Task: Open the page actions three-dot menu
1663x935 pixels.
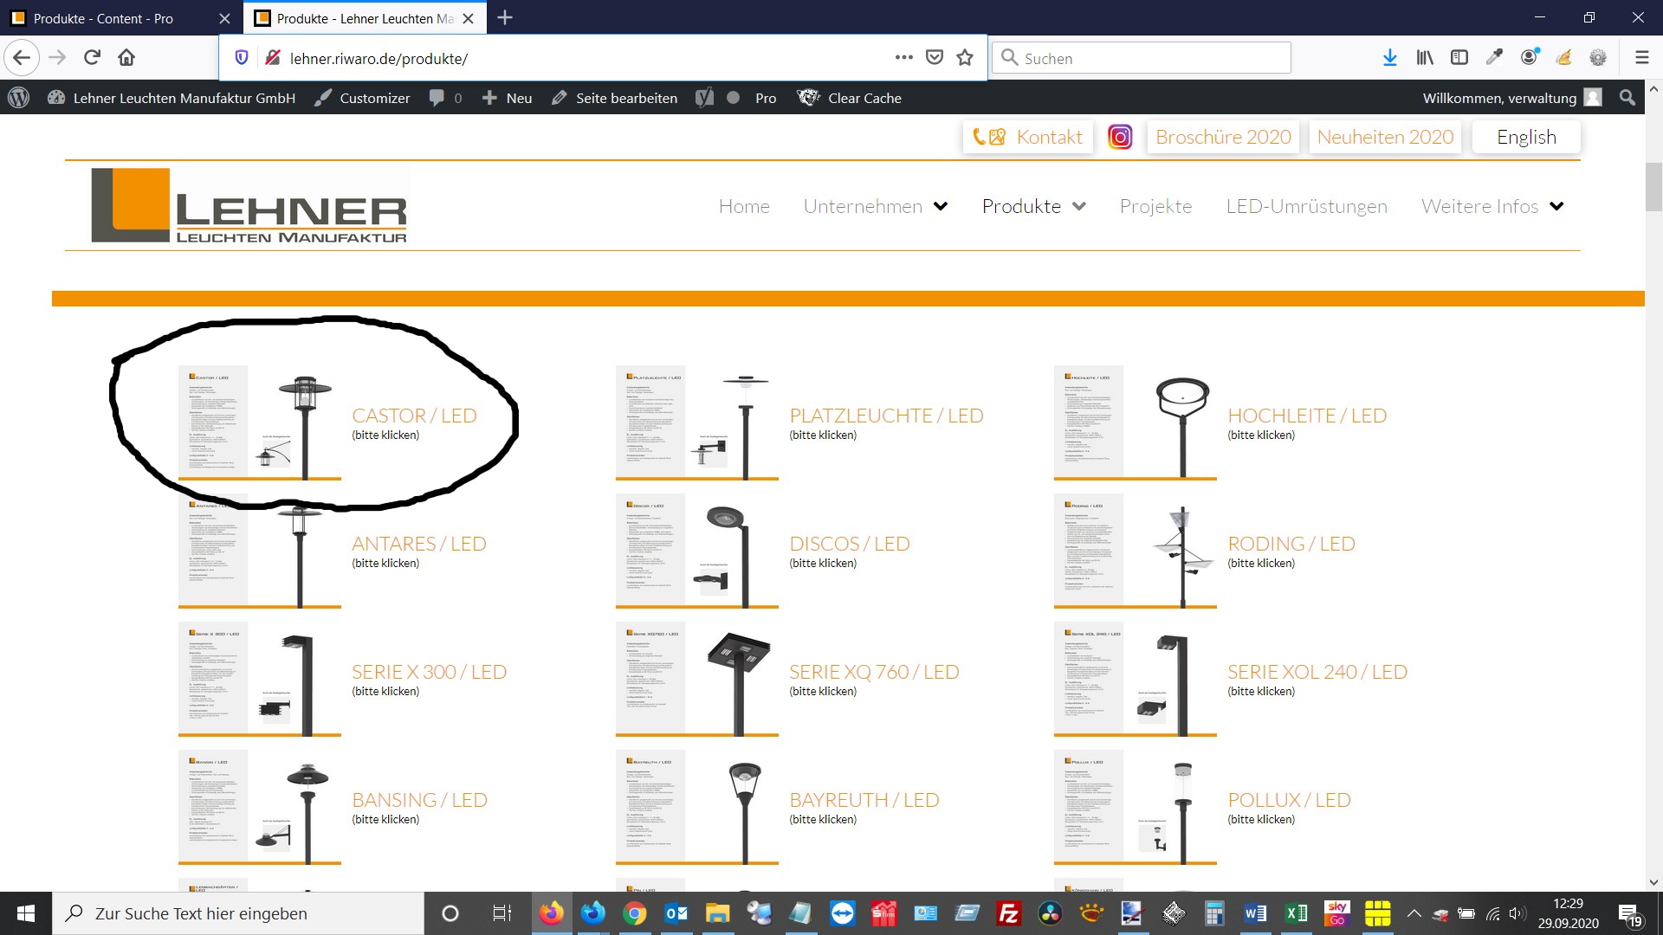Action: tap(904, 58)
